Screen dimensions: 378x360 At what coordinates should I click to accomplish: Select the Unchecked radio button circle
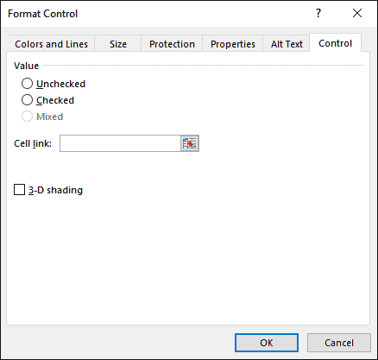(x=27, y=84)
